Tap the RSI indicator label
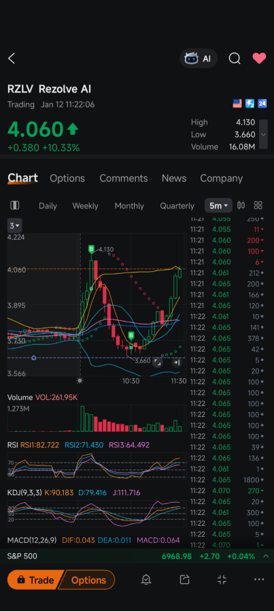 point(12,445)
